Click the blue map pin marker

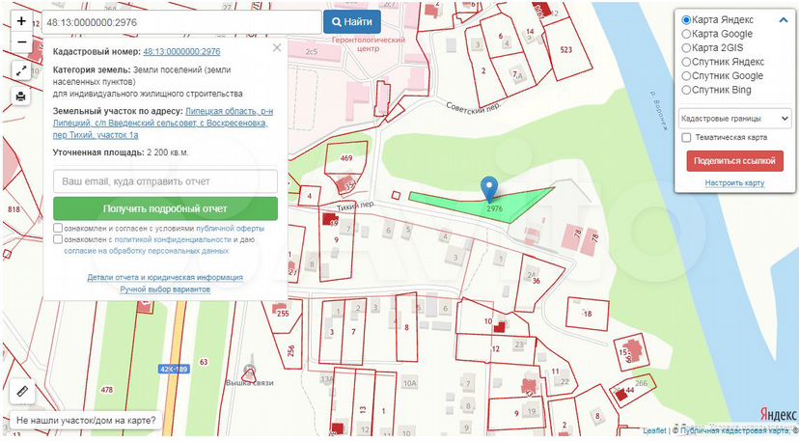(490, 189)
